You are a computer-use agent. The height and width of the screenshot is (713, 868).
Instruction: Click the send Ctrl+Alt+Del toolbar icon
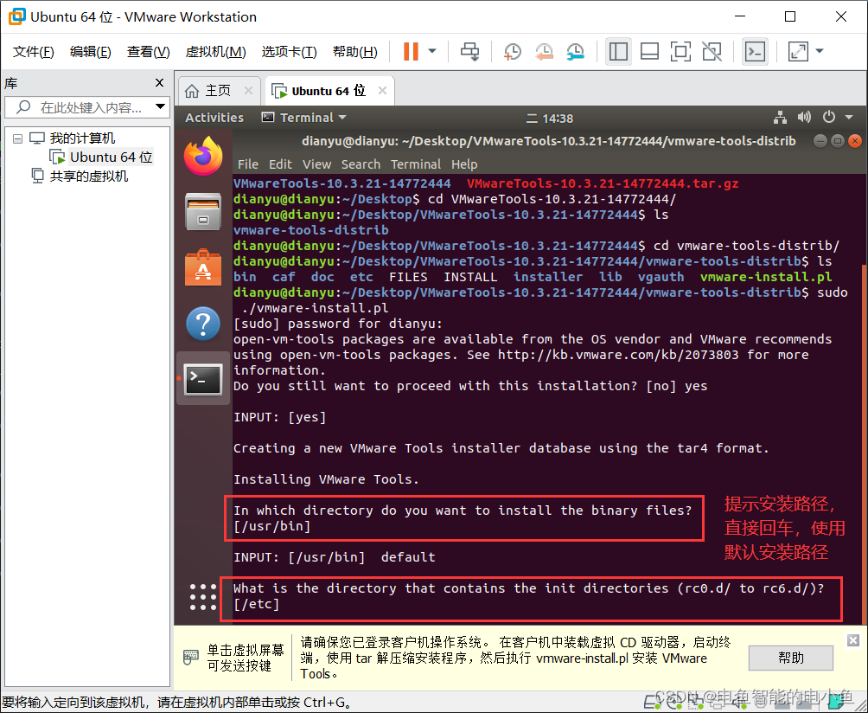coord(470,52)
